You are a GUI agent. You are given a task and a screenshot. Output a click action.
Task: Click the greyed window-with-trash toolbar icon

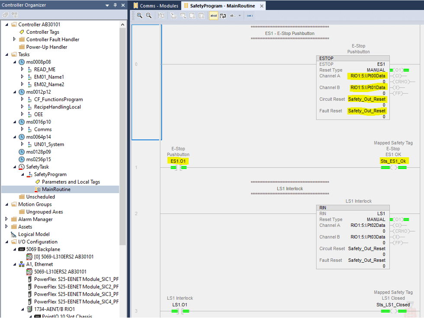(192, 16)
